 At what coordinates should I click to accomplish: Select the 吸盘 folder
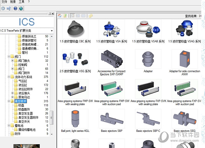(21, 105)
